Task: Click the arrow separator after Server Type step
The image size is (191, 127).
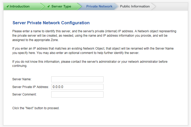Action: 79,6
